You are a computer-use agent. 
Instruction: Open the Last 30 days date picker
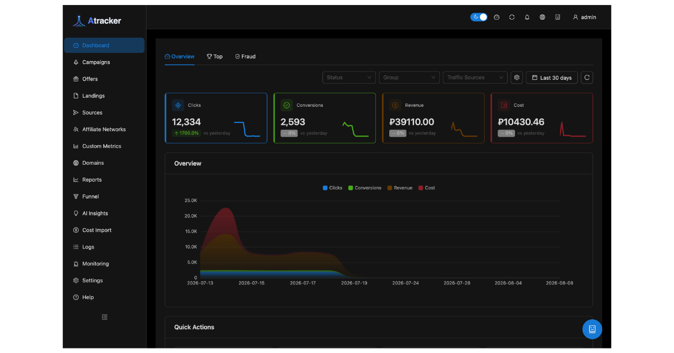552,78
